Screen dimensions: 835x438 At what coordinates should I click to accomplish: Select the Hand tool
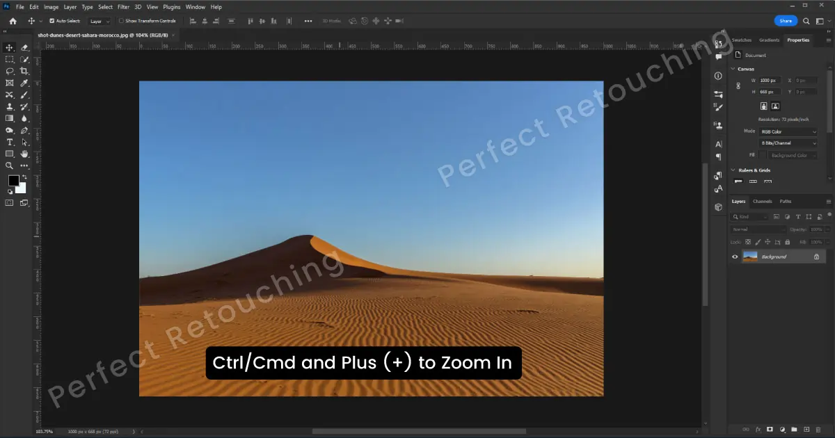(x=24, y=154)
